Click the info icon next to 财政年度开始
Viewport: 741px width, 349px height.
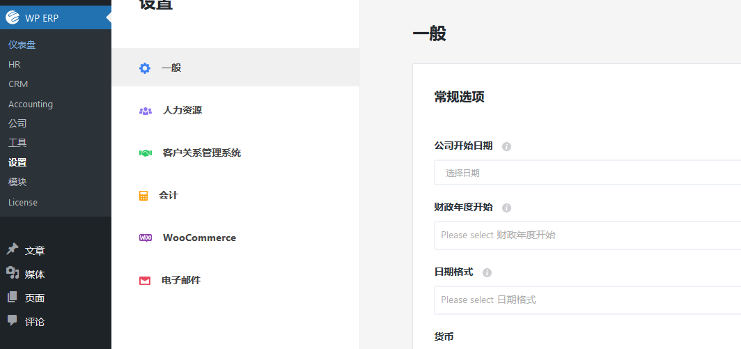coord(506,208)
